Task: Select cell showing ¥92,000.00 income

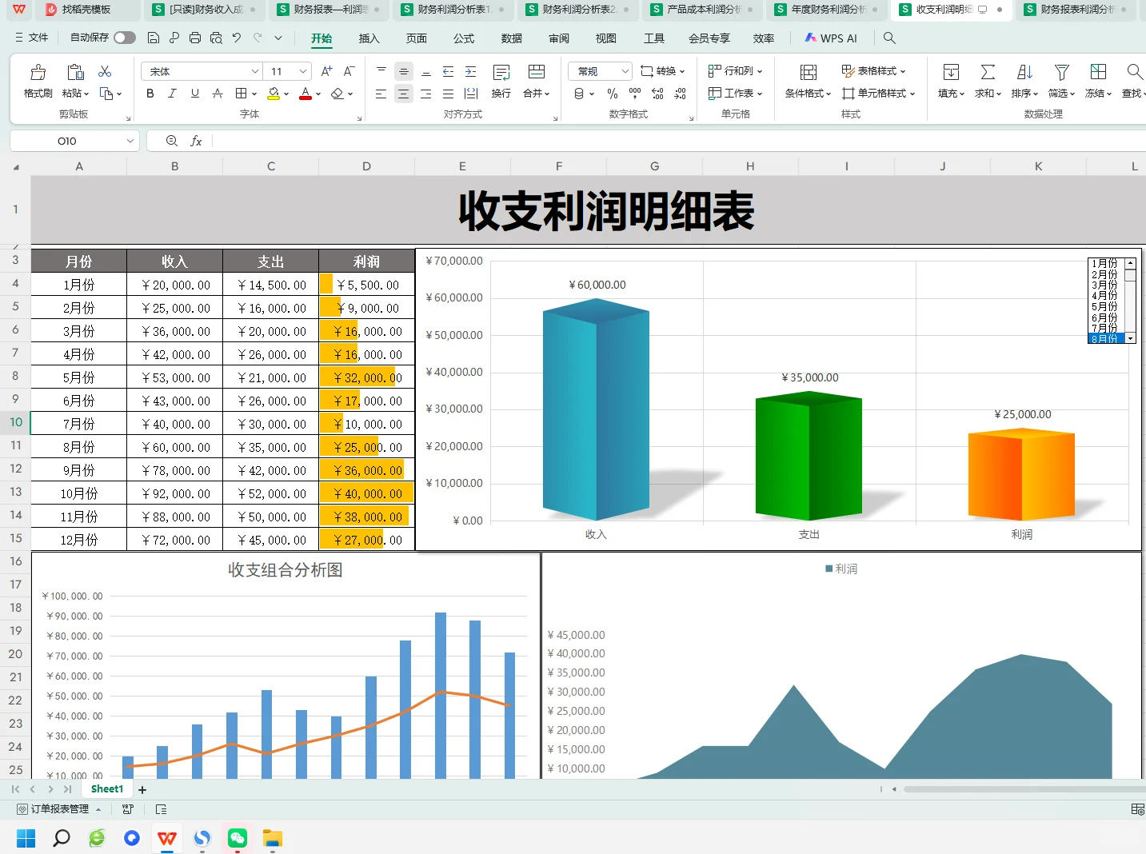Action: click(x=174, y=493)
